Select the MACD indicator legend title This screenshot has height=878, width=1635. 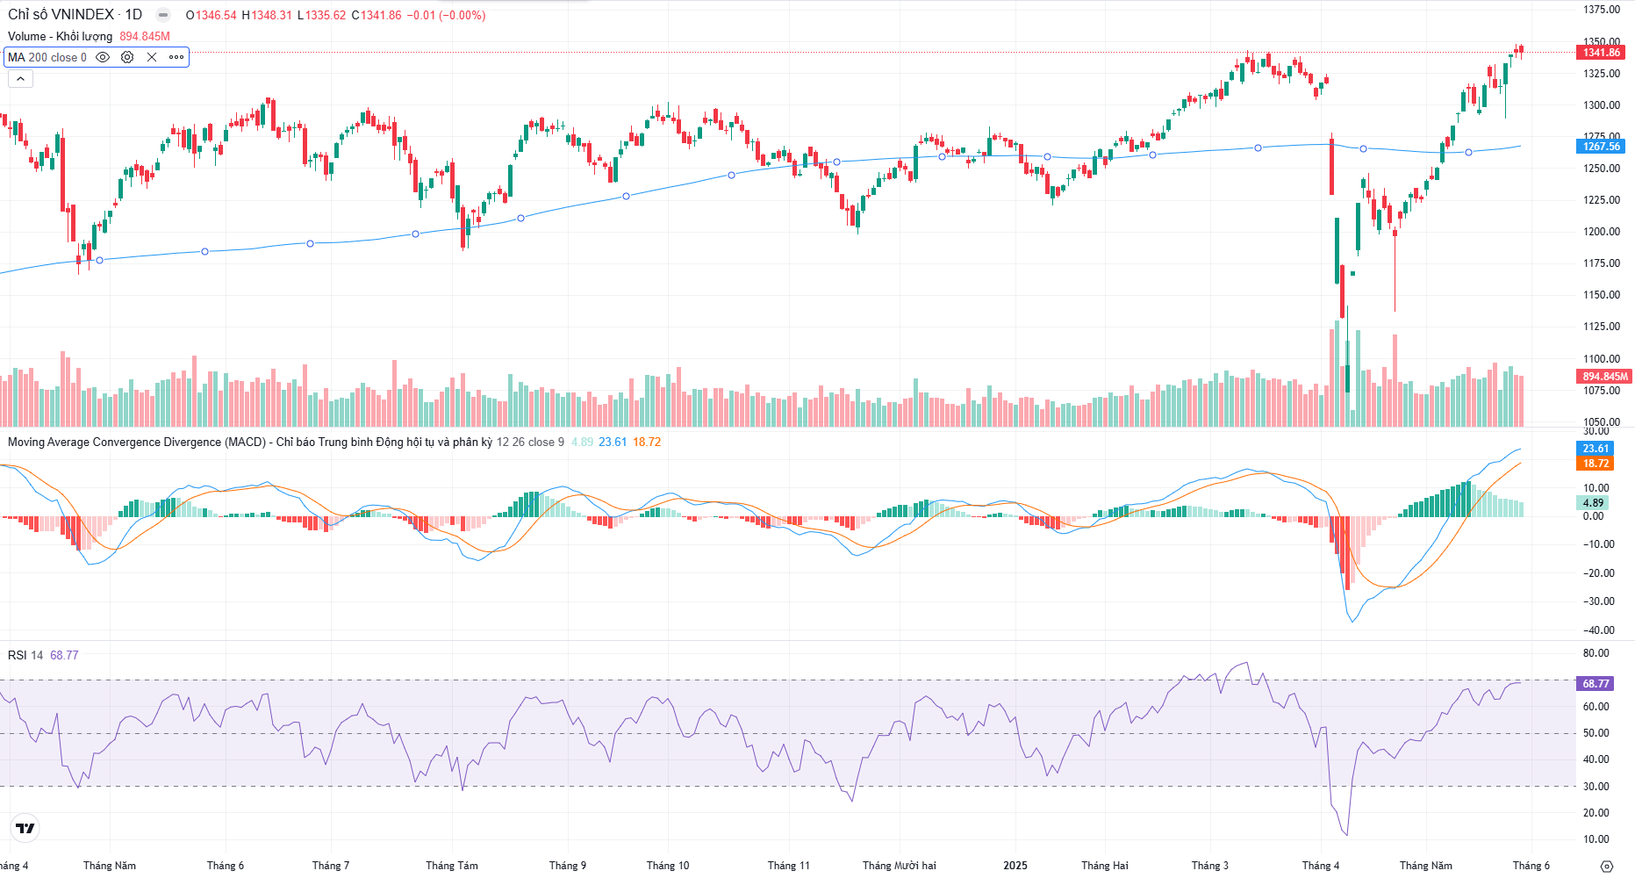click(250, 442)
